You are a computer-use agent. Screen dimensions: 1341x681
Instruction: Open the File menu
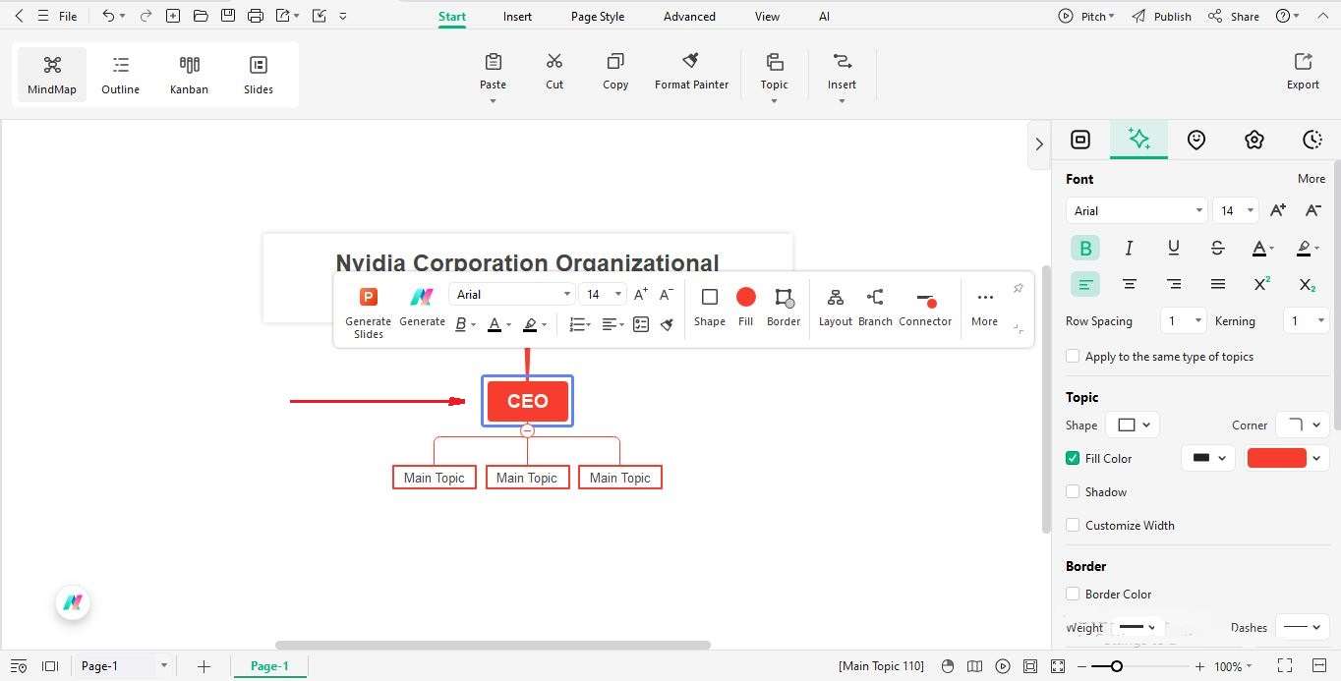[68, 17]
